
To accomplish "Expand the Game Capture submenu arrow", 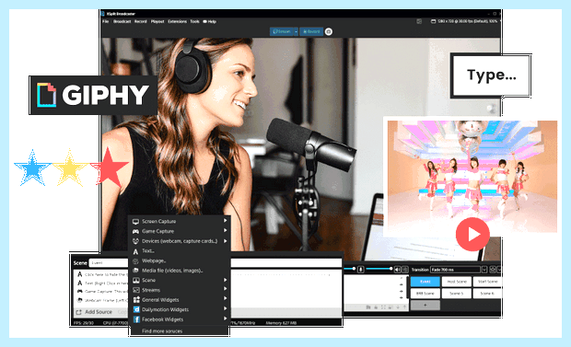I will [x=226, y=230].
